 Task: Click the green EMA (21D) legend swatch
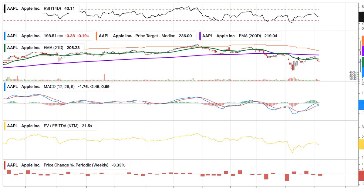click(x=5, y=48)
